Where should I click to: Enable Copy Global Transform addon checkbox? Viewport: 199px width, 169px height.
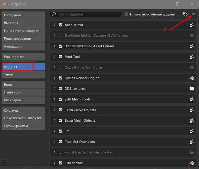(x=60, y=67)
